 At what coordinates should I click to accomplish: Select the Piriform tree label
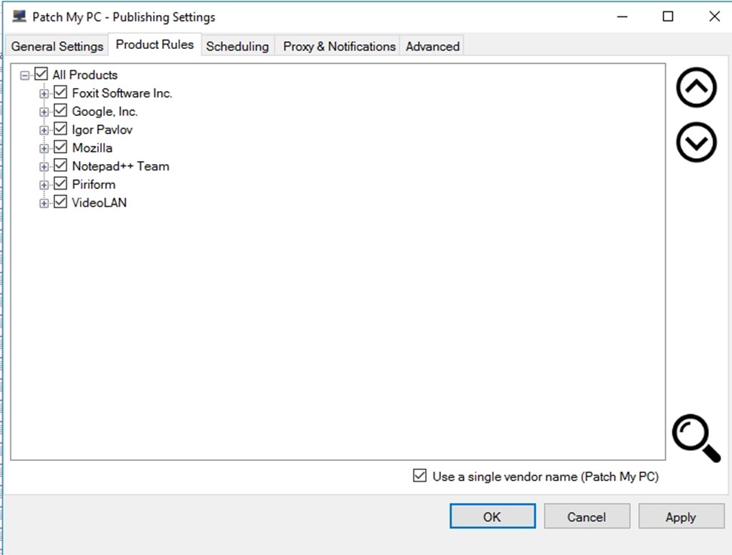click(x=93, y=184)
